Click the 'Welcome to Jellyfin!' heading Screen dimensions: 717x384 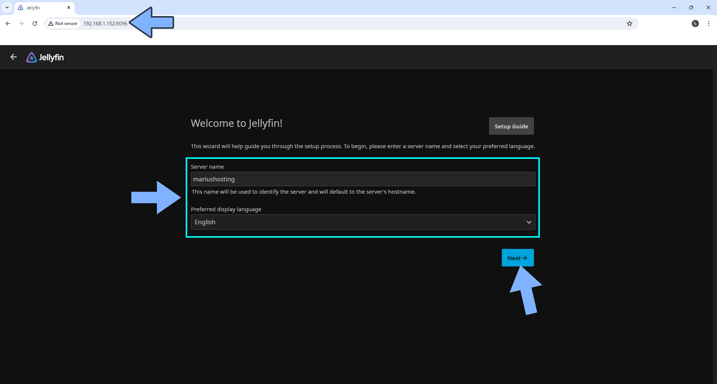point(237,124)
